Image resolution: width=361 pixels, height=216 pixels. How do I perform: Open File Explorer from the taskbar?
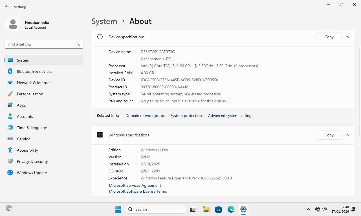[x=206, y=209]
